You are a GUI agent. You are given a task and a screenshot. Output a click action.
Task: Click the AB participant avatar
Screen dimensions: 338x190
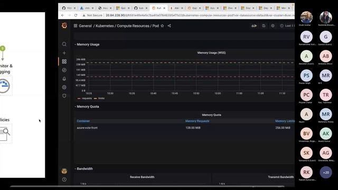coord(326,56)
